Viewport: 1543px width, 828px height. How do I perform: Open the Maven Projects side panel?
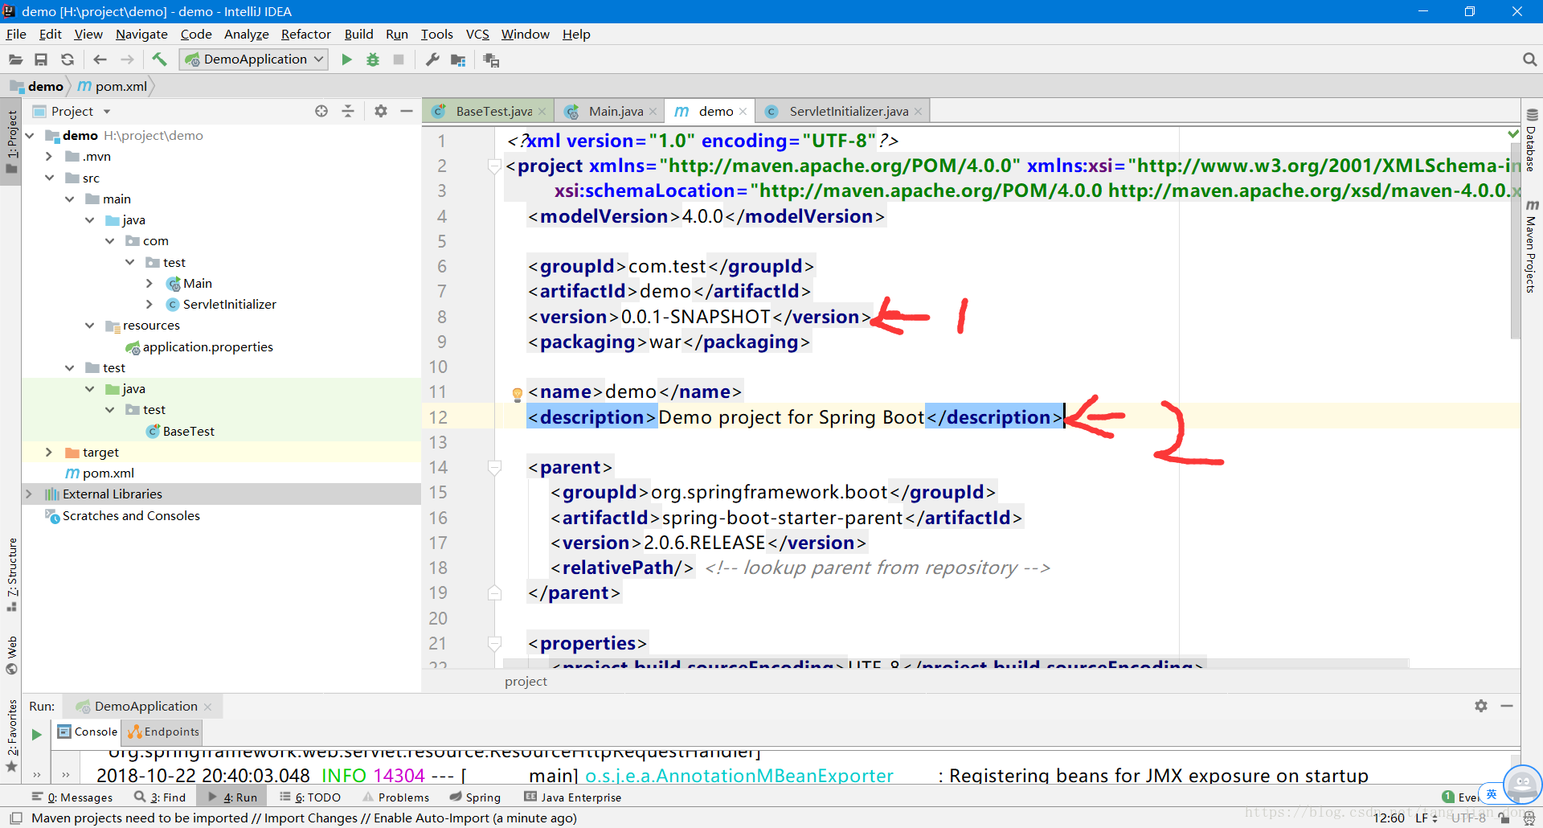[x=1531, y=247]
